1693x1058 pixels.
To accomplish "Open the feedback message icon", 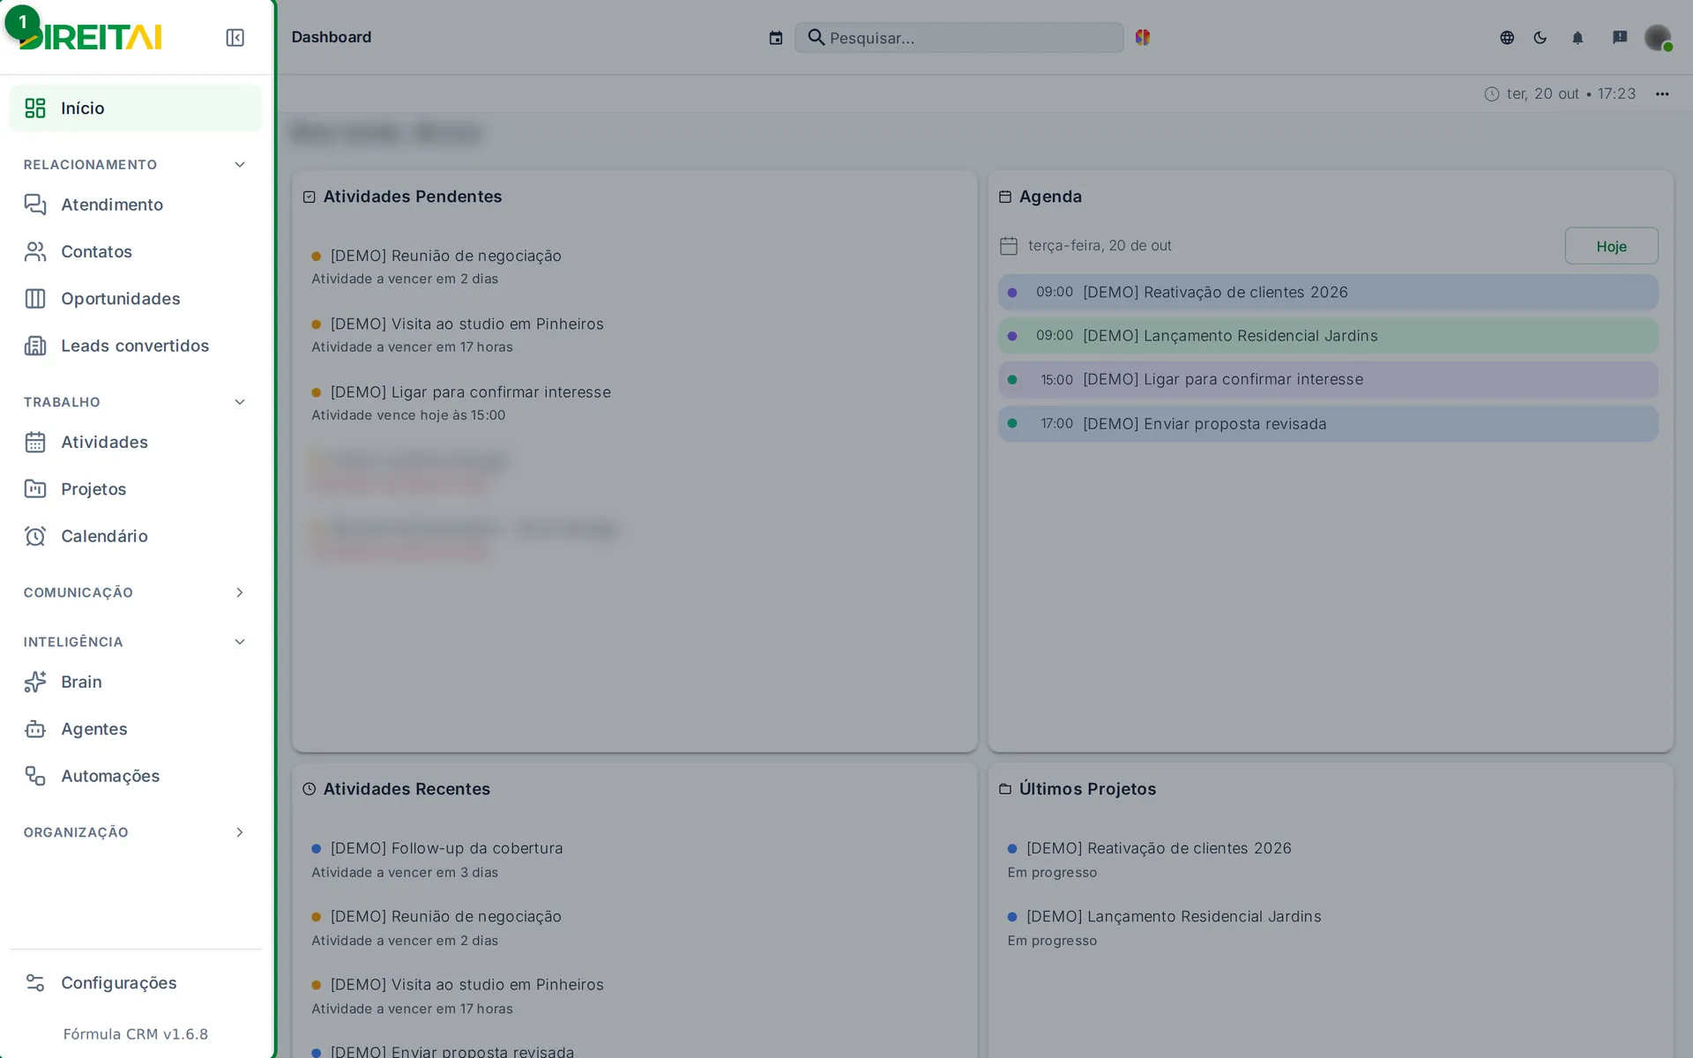I will [1620, 37].
